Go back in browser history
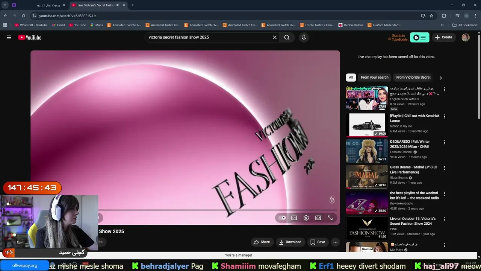Viewport: 481px width, 271px height. click(x=5, y=16)
